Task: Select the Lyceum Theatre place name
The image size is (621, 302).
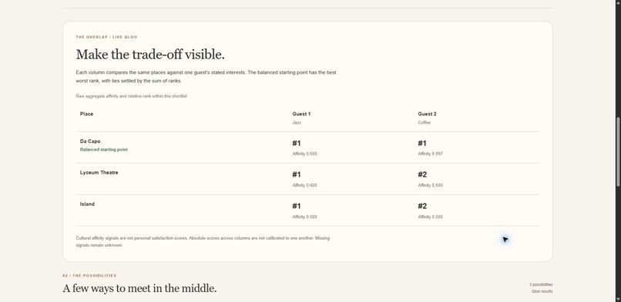Action: pos(99,172)
